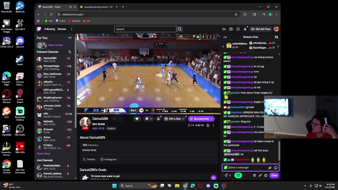Viewport: 338px width, 190px height.
Task: Open Discord from Windows taskbar
Action: [208, 186]
